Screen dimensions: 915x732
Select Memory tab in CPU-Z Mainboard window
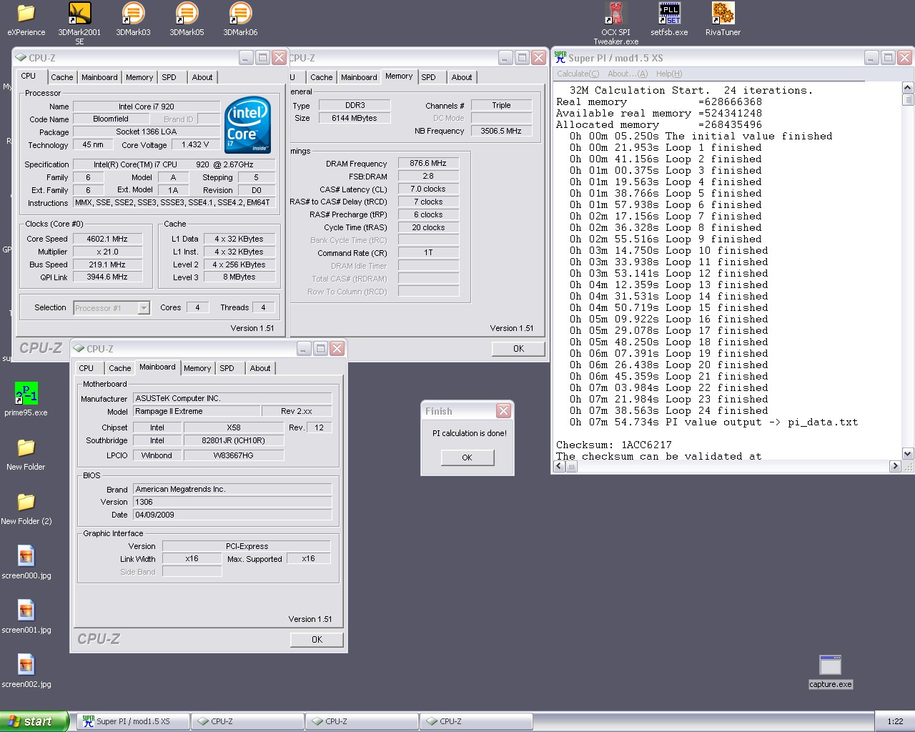pyautogui.click(x=197, y=368)
